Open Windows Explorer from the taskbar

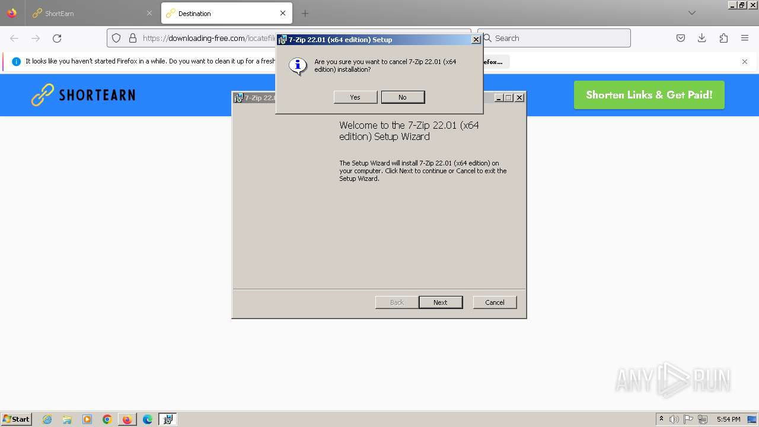tap(67, 419)
